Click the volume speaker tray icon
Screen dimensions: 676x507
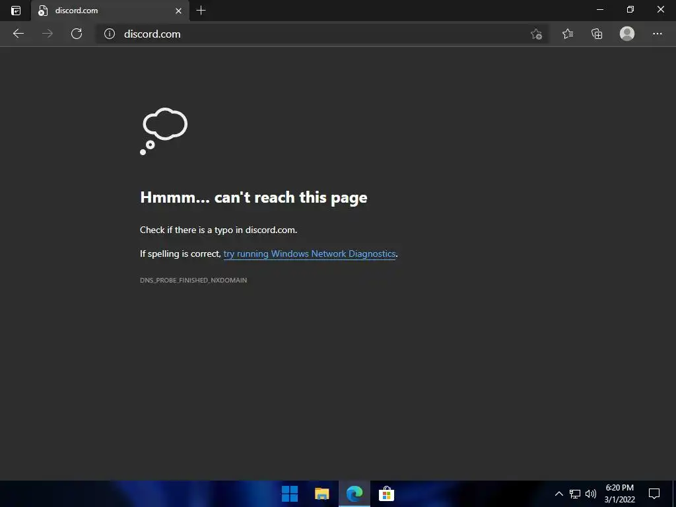591,494
